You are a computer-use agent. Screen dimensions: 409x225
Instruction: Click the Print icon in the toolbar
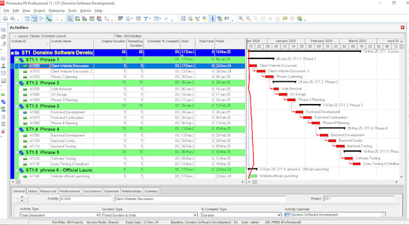(5, 19)
